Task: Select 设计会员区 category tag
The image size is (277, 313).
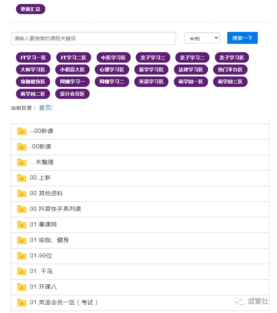Action: click(72, 94)
